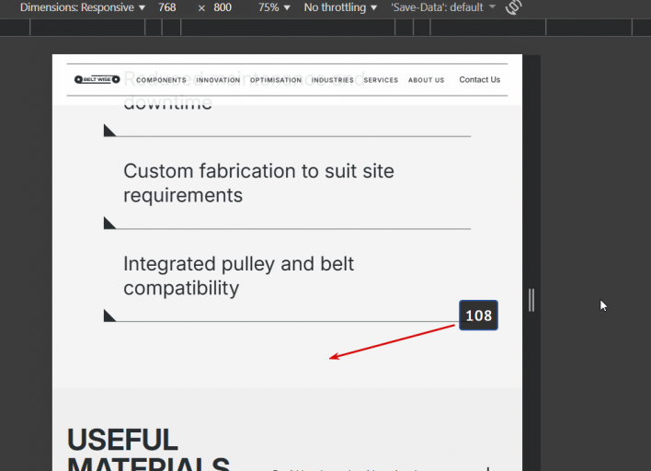Open the Innovation nav menu
Screen dimensions: 651x471
click(x=218, y=80)
